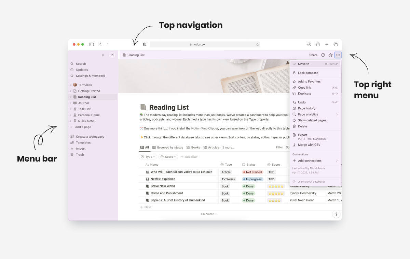Viewport: 410px width, 259px height.
Task: Expand the Getting Started page tree
Action: [71, 91]
